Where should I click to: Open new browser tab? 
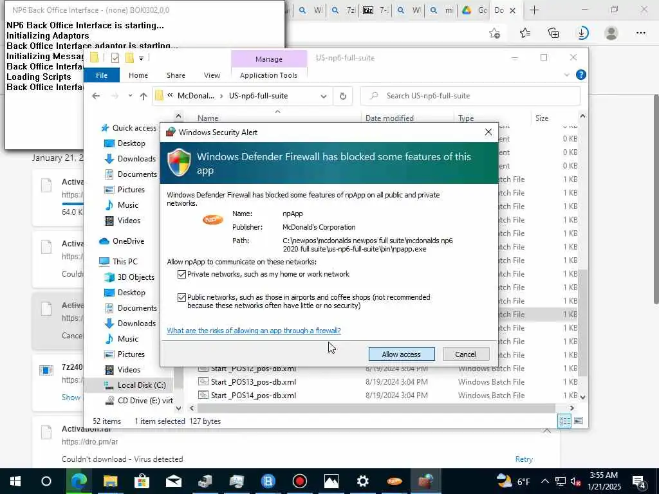pos(535,10)
